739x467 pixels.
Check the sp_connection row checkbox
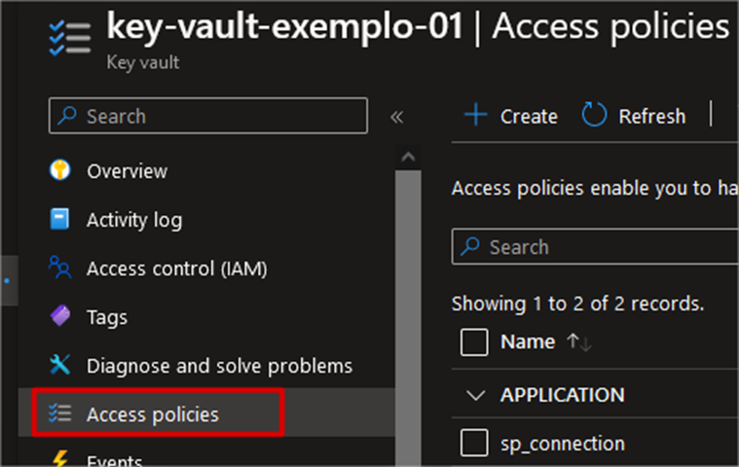(x=474, y=443)
